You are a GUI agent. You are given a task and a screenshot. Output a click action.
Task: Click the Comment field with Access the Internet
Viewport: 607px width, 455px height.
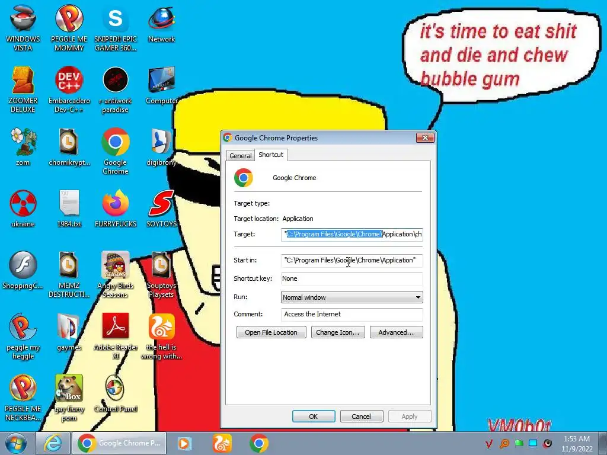[352, 314]
